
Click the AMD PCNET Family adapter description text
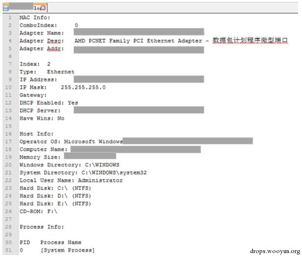138,41
